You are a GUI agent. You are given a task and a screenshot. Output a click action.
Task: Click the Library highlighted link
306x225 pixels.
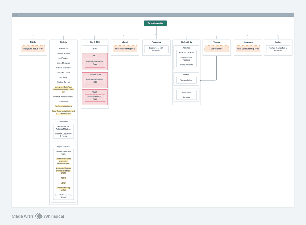tap(63, 183)
